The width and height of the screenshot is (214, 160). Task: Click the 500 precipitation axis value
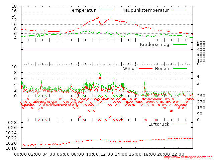pyautogui.click(x=201, y=46)
